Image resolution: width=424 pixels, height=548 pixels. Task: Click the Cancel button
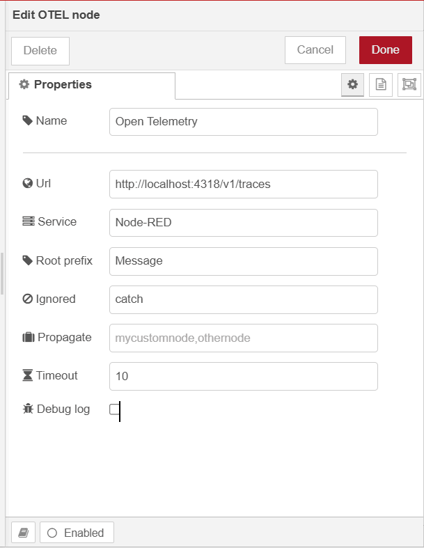click(315, 50)
